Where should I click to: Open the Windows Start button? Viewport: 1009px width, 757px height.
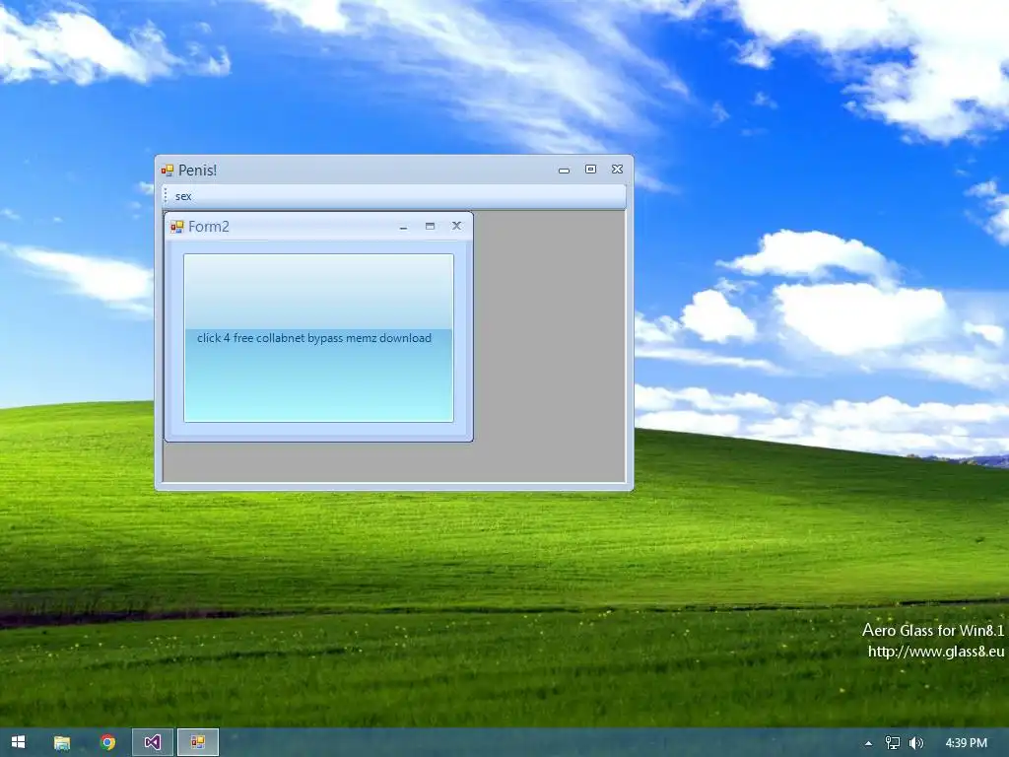coord(18,742)
